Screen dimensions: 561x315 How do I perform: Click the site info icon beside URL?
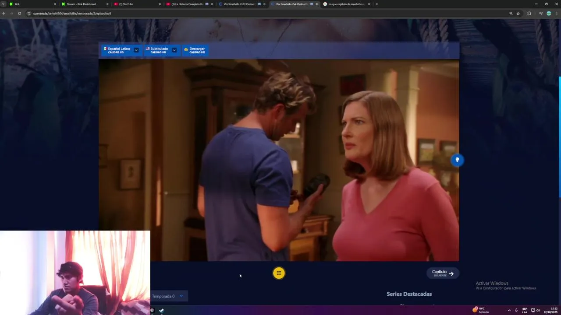[x=29, y=14]
